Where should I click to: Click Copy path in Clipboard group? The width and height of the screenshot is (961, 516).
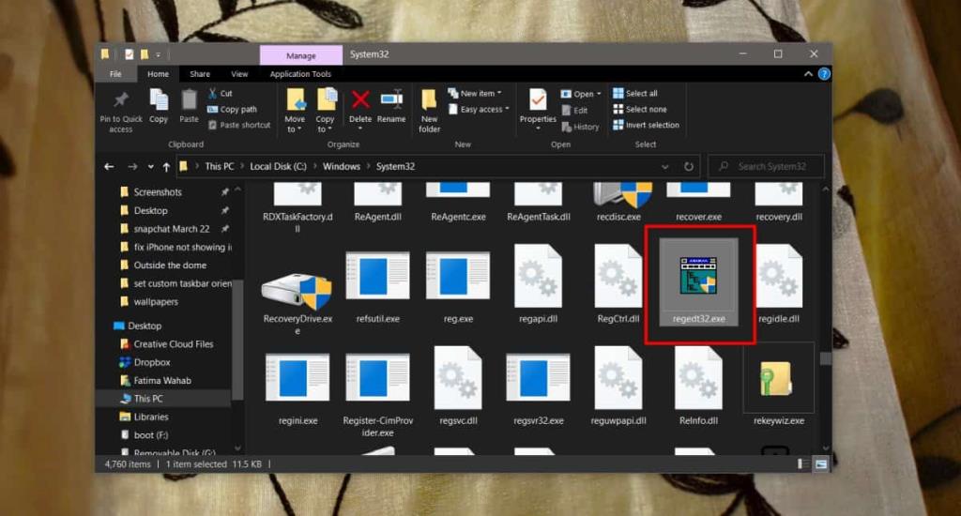(233, 109)
